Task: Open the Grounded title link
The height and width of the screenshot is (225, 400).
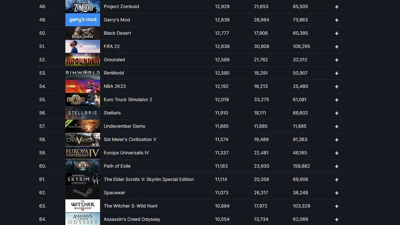Action: tap(114, 60)
